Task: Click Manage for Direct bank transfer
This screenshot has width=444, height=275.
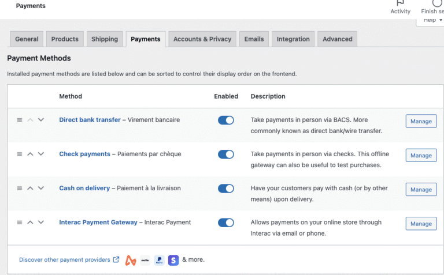Action: tap(421, 121)
